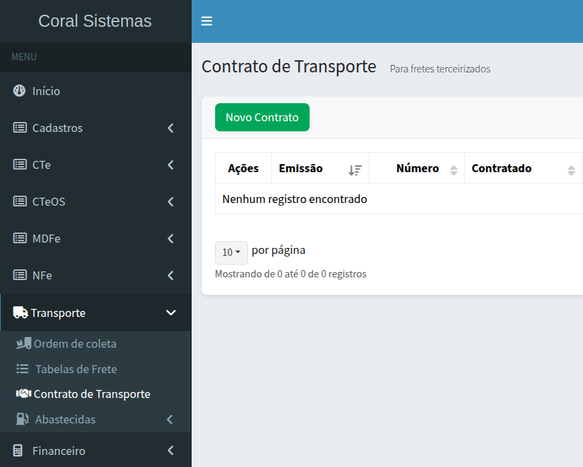Click the Início dashboard icon
Image resolution: width=583 pixels, height=467 pixels.
pos(19,91)
